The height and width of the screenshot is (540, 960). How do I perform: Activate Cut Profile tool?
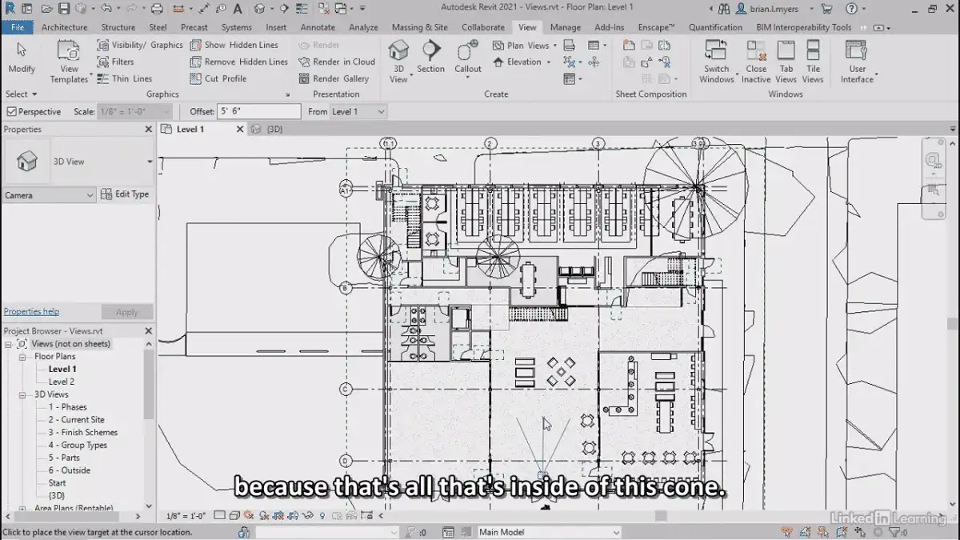218,78
